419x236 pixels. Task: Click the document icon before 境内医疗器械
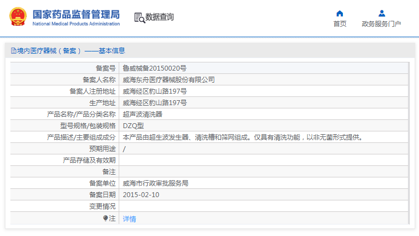[x=13, y=50]
